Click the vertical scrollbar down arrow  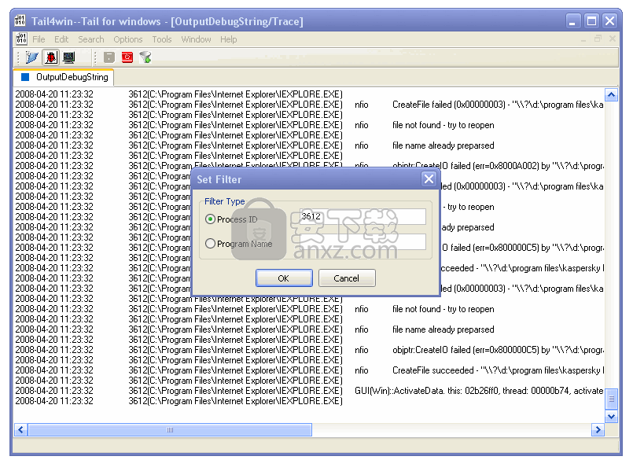click(611, 416)
